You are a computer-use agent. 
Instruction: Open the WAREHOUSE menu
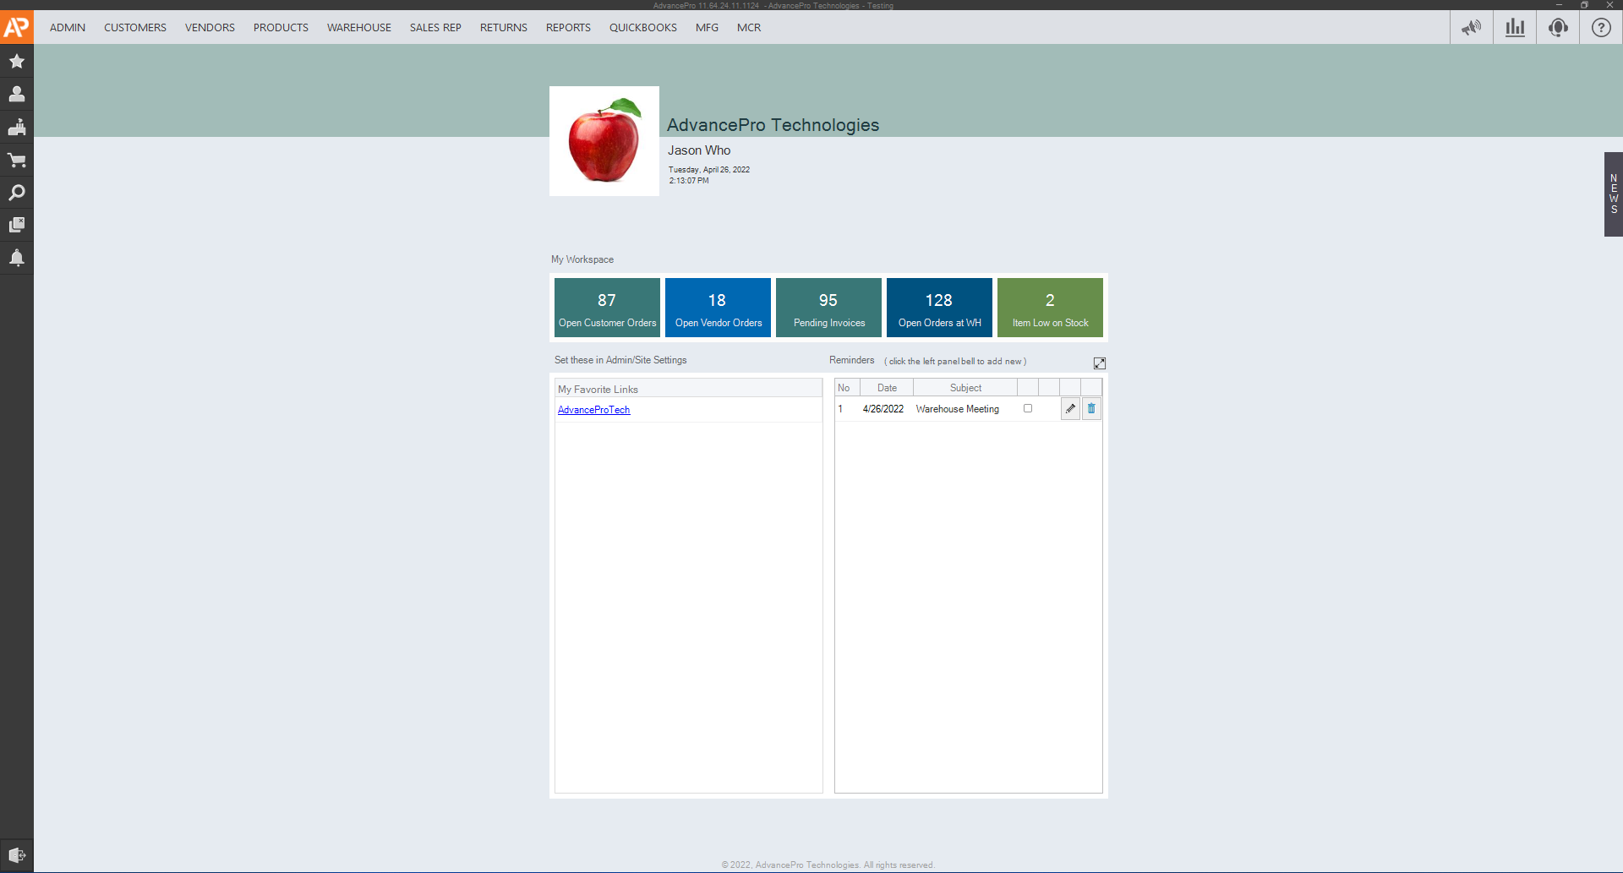(358, 28)
